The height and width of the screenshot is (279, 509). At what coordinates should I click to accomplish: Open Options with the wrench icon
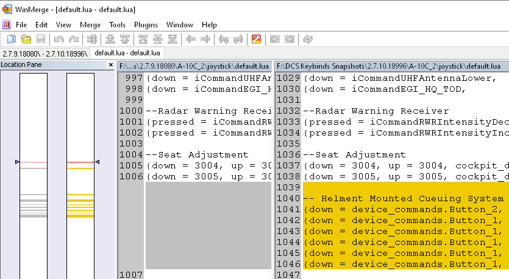(x=256, y=40)
